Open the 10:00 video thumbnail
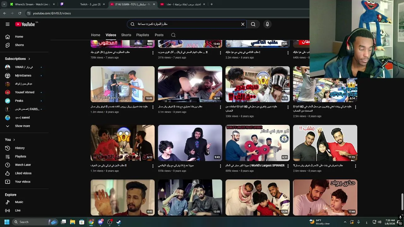 [122, 84]
